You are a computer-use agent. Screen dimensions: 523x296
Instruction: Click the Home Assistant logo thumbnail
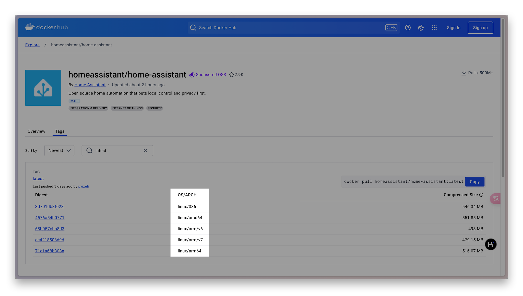point(43,88)
